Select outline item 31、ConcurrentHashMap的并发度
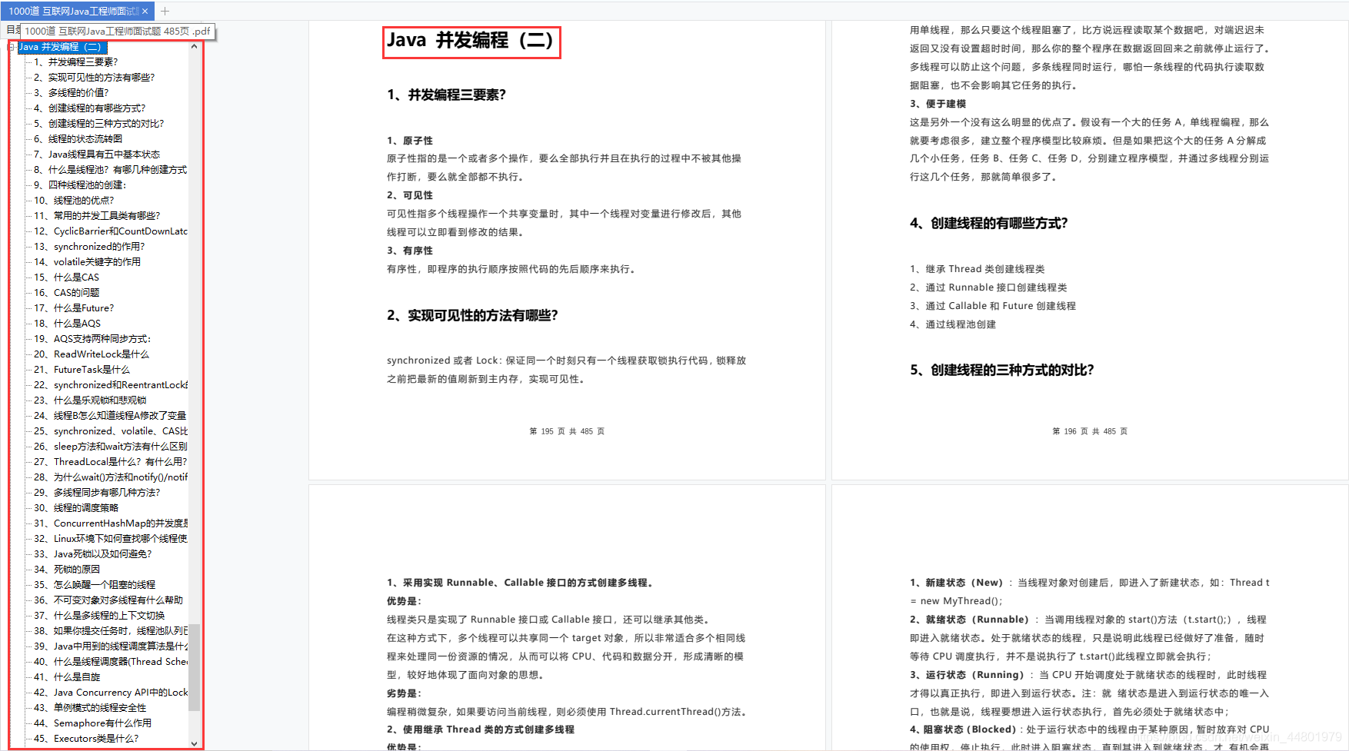 click(110, 523)
